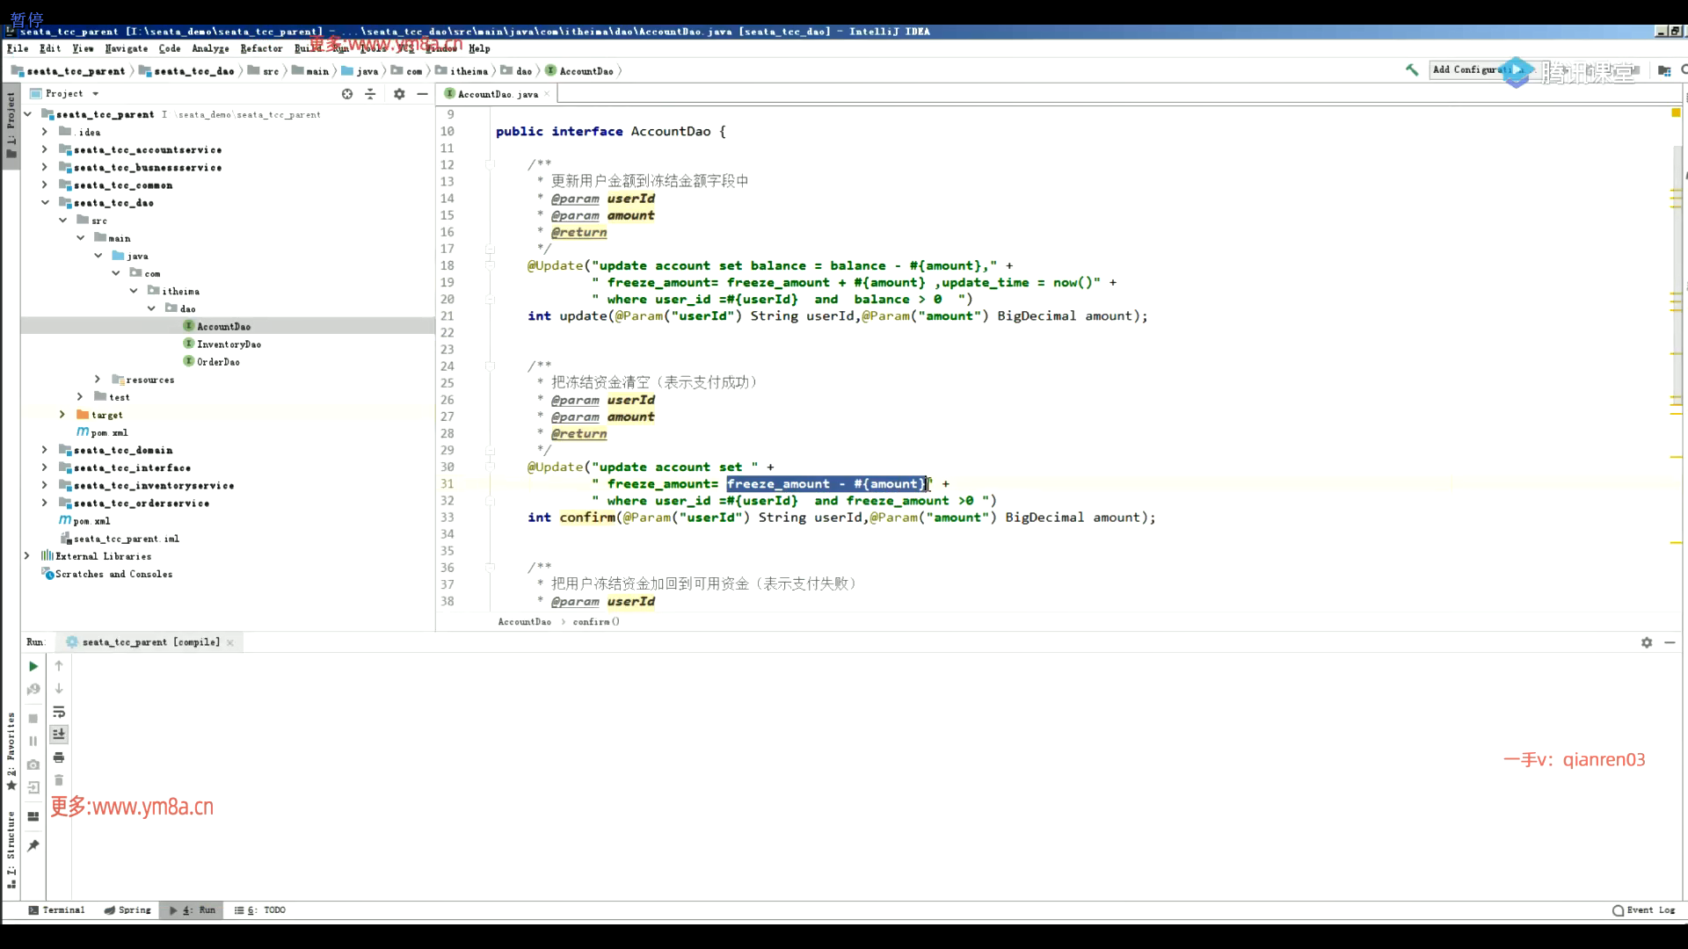Click locate/scroll from source target icon
The height and width of the screenshot is (949, 1688).
347,94
